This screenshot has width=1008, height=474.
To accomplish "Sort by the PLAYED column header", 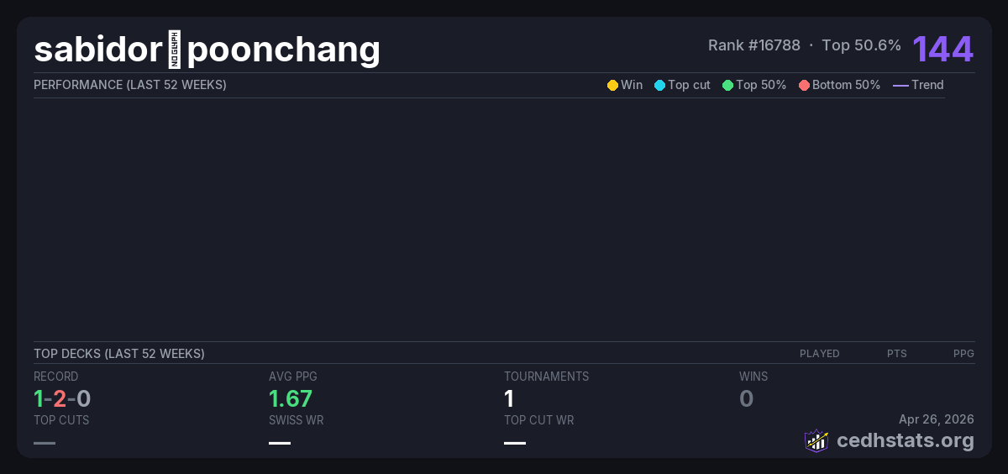I will [819, 354].
